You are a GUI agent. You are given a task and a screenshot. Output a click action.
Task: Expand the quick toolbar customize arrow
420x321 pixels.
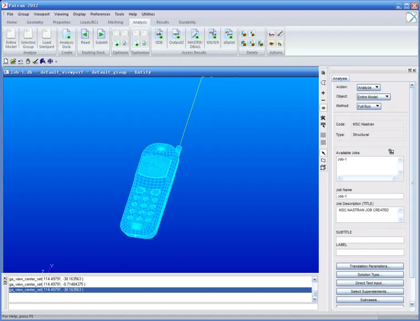click(x=56, y=61)
